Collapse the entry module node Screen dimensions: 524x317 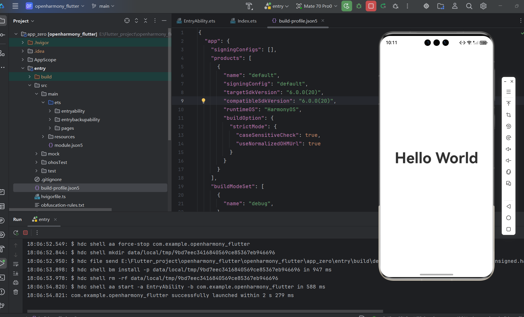click(23, 68)
